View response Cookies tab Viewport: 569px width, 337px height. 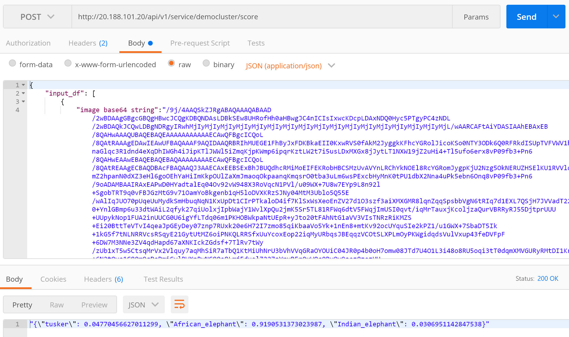pos(53,279)
